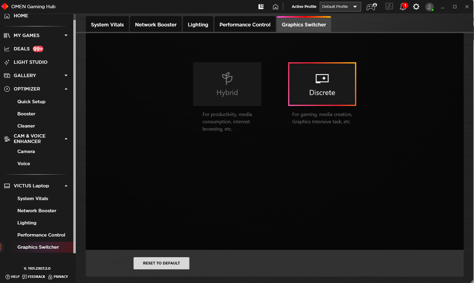
Task: Select the Graphics Switcher tab
Action: click(304, 24)
